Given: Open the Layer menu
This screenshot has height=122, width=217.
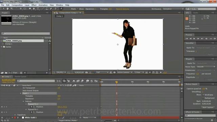Looking at the screenshot, I should pyautogui.click(x=27, y=5).
